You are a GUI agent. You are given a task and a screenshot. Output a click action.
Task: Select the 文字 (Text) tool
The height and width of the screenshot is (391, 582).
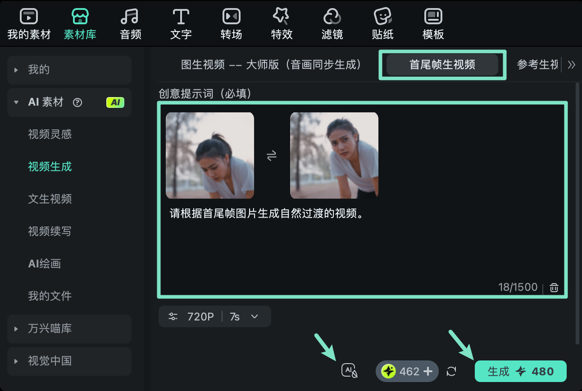(181, 22)
